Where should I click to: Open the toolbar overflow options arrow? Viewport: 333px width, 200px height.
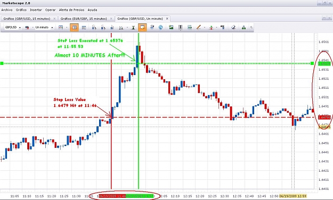251,28
